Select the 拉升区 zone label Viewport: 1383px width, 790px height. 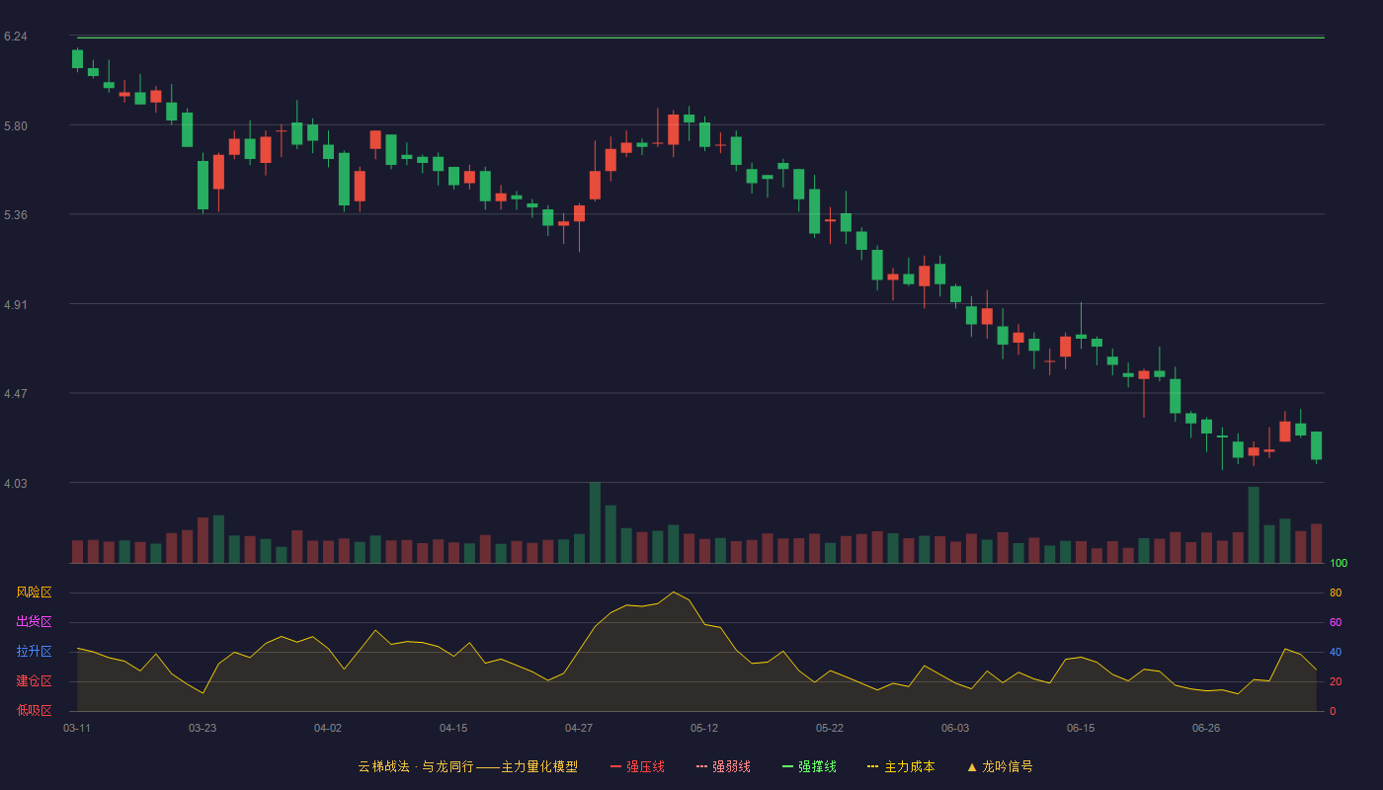click(35, 652)
